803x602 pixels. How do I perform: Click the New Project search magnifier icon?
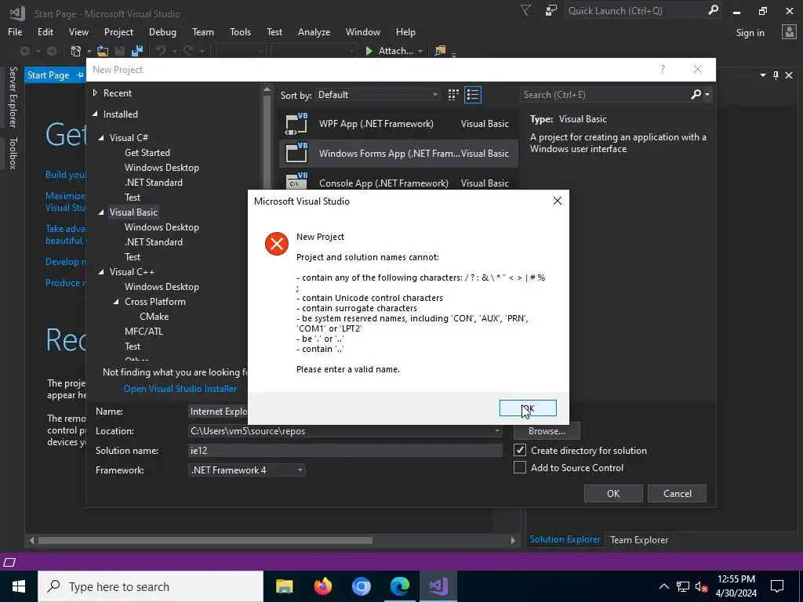coord(696,94)
